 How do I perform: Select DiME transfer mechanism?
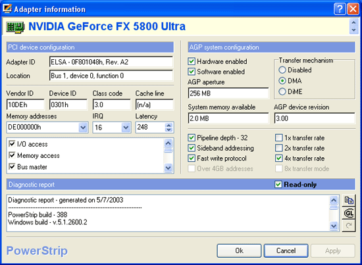(x=282, y=91)
